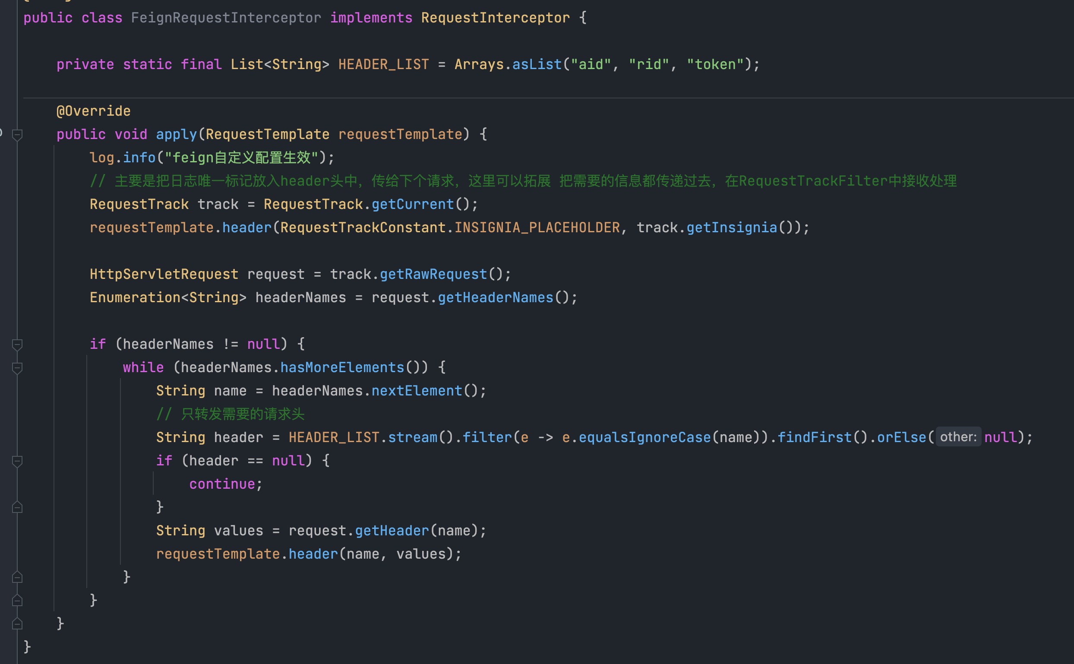Click the log.info method call
The width and height of the screenshot is (1074, 664).
tap(139, 158)
